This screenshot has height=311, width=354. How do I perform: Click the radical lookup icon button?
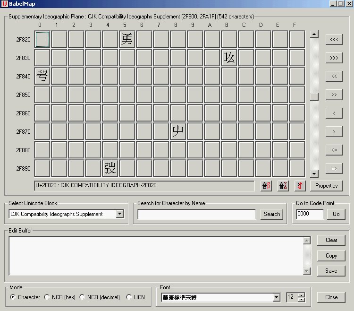[x=266, y=186]
